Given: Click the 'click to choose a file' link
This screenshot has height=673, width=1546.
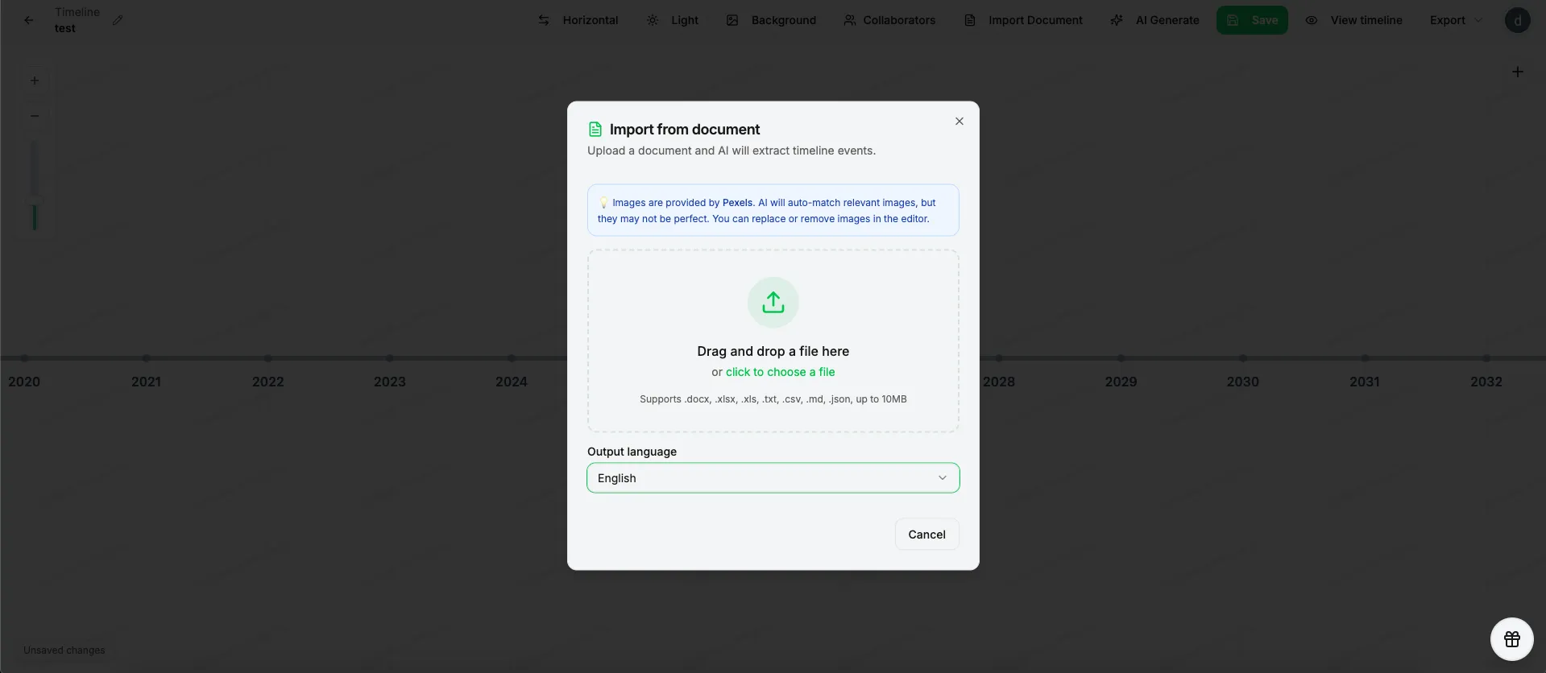Looking at the screenshot, I should 780,372.
